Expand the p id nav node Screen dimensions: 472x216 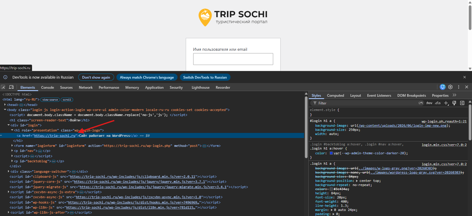(x=12, y=151)
